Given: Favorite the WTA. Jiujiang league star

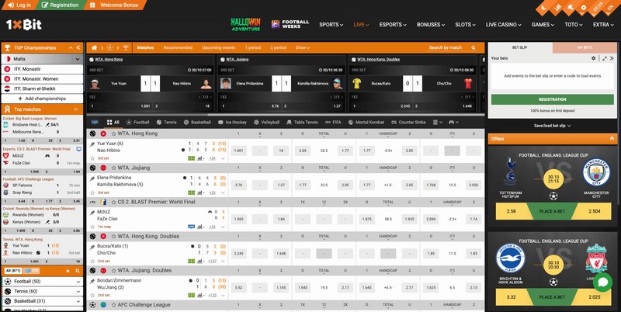Looking at the screenshot, I should coord(113,168).
